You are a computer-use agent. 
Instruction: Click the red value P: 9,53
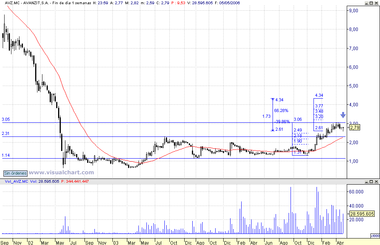click(178, 3)
